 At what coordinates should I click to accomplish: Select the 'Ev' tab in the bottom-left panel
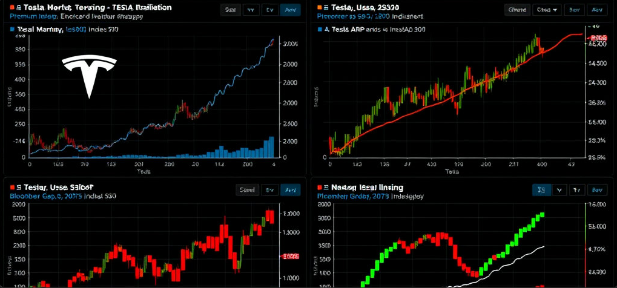270,190
